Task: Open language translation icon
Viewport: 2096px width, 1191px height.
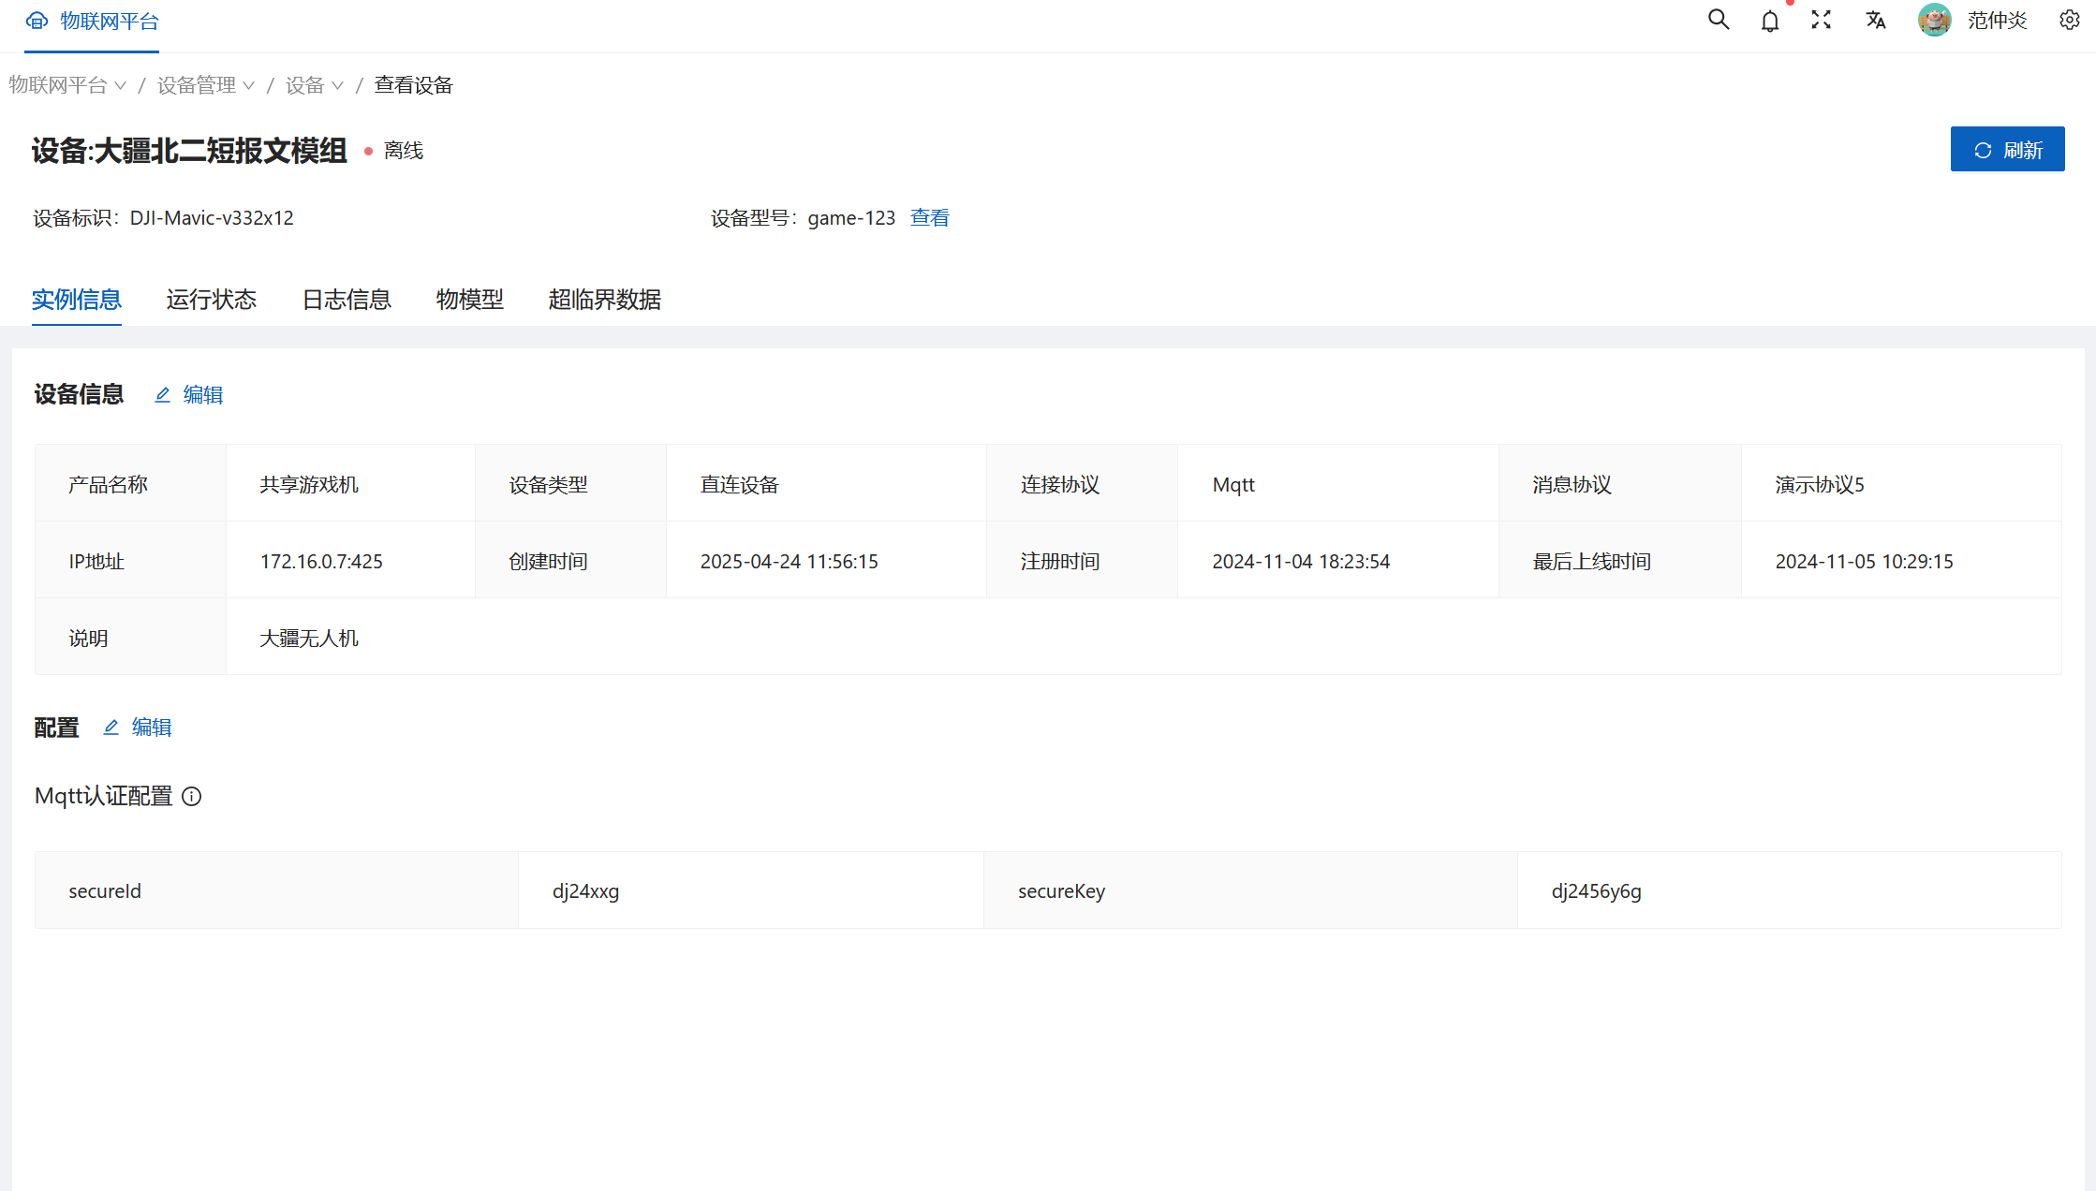Action: [x=1875, y=20]
